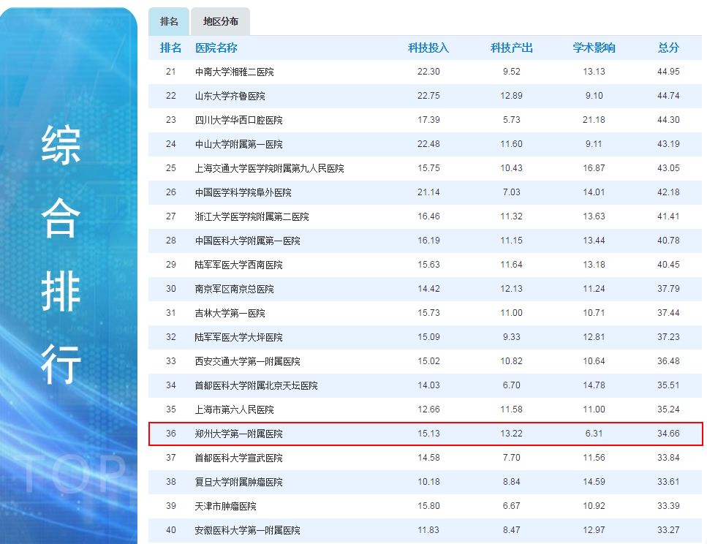Click 科技产出 value 12.89
The width and height of the screenshot is (707, 544).
[x=511, y=96]
